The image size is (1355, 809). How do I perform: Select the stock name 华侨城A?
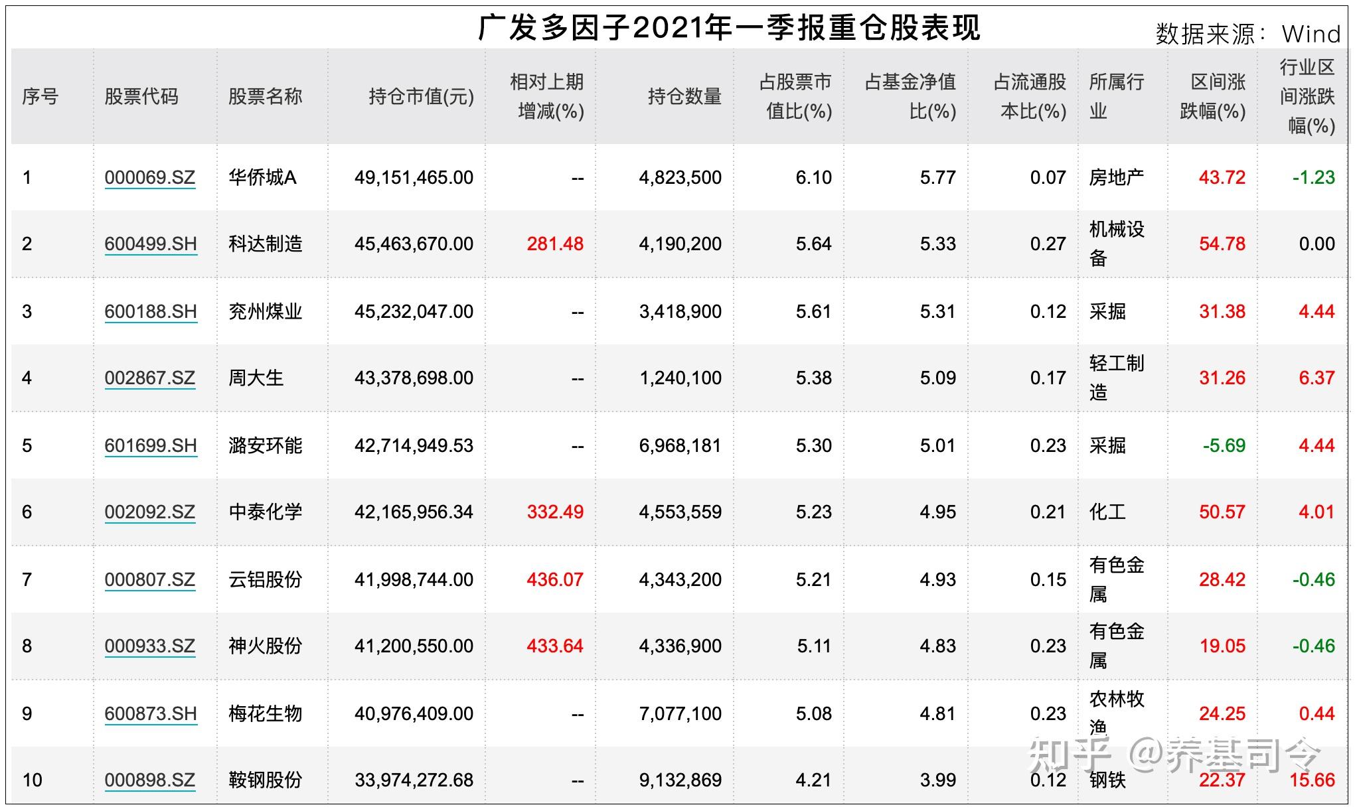coord(263,178)
